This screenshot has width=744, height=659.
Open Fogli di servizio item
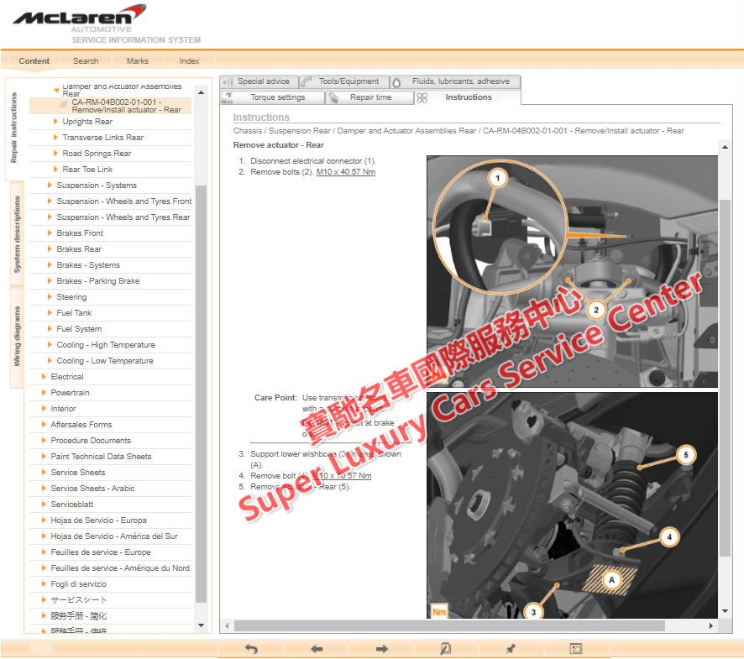[x=78, y=584]
